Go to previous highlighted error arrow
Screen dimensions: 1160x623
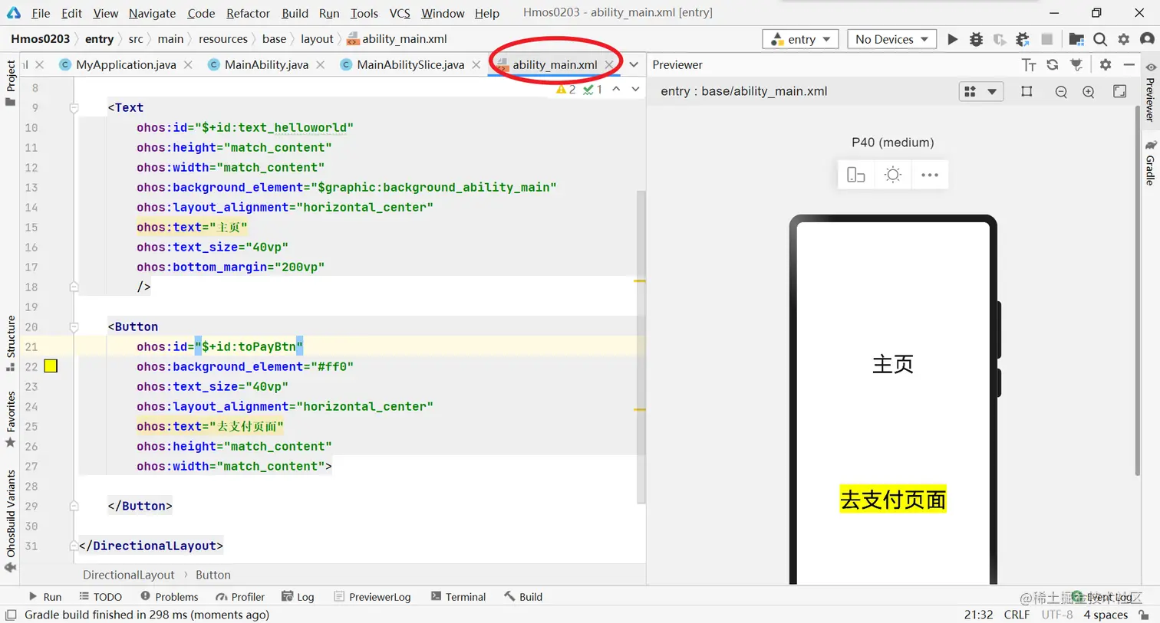click(616, 90)
